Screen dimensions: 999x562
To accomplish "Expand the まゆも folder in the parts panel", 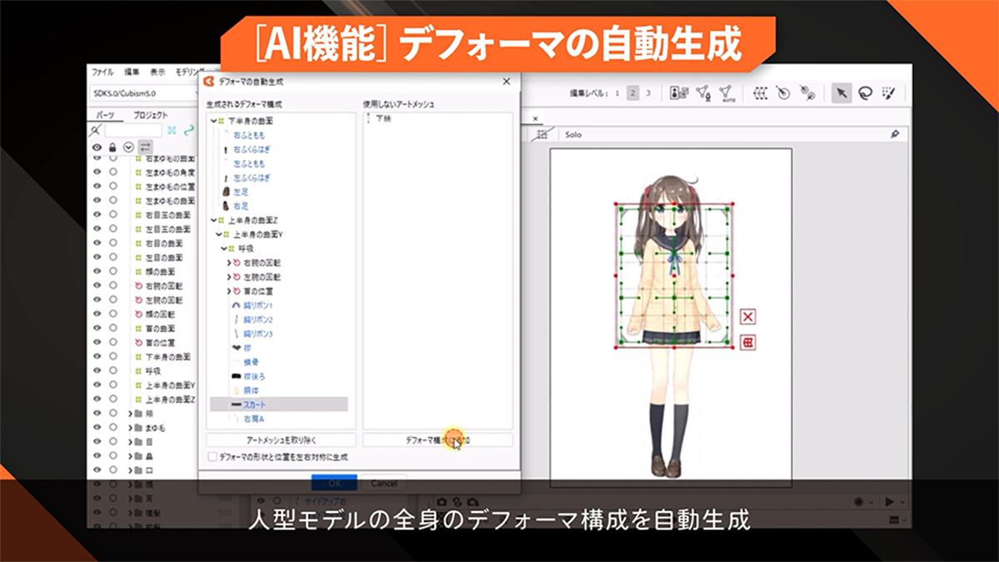I will point(130,427).
